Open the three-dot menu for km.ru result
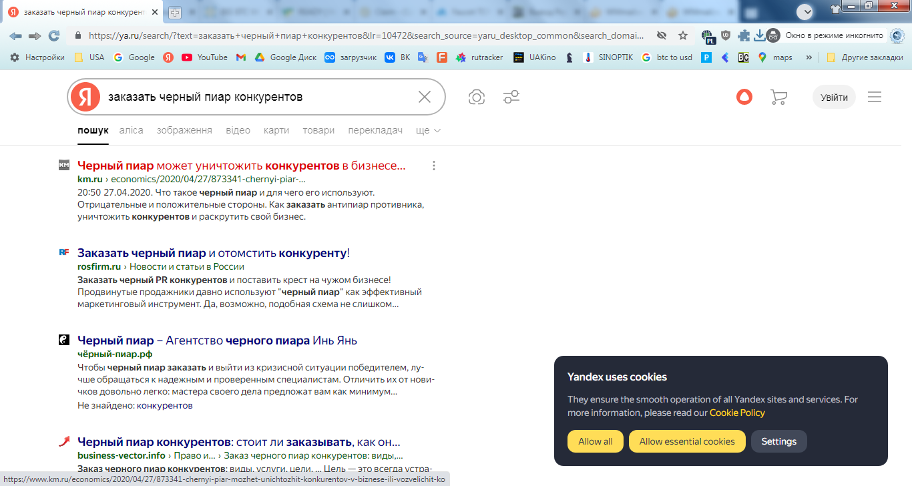This screenshot has height=486, width=912. [x=434, y=166]
